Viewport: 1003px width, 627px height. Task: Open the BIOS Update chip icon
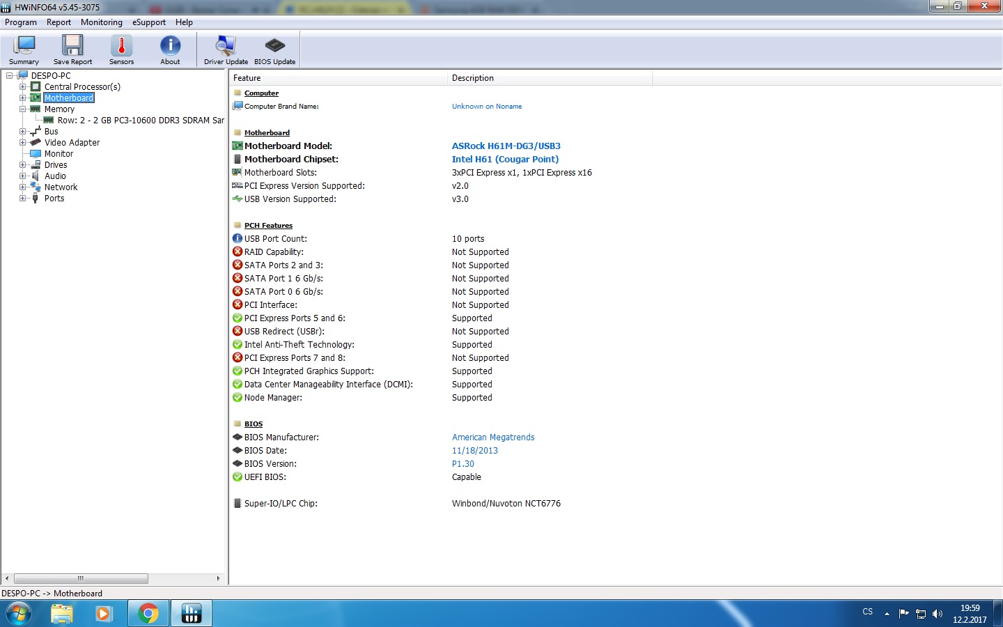(x=274, y=49)
